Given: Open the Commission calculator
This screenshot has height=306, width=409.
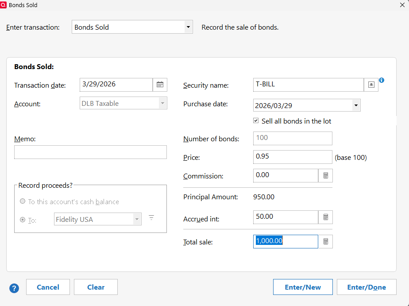Looking at the screenshot, I should pos(325,175).
